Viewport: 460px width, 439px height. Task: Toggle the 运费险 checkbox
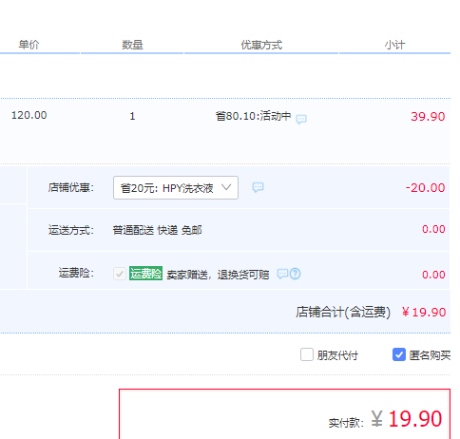pyautogui.click(x=120, y=274)
